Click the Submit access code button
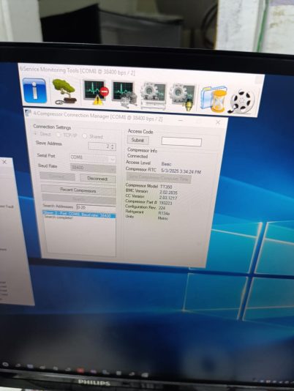The width and height of the screenshot is (294, 391). tap(137, 140)
